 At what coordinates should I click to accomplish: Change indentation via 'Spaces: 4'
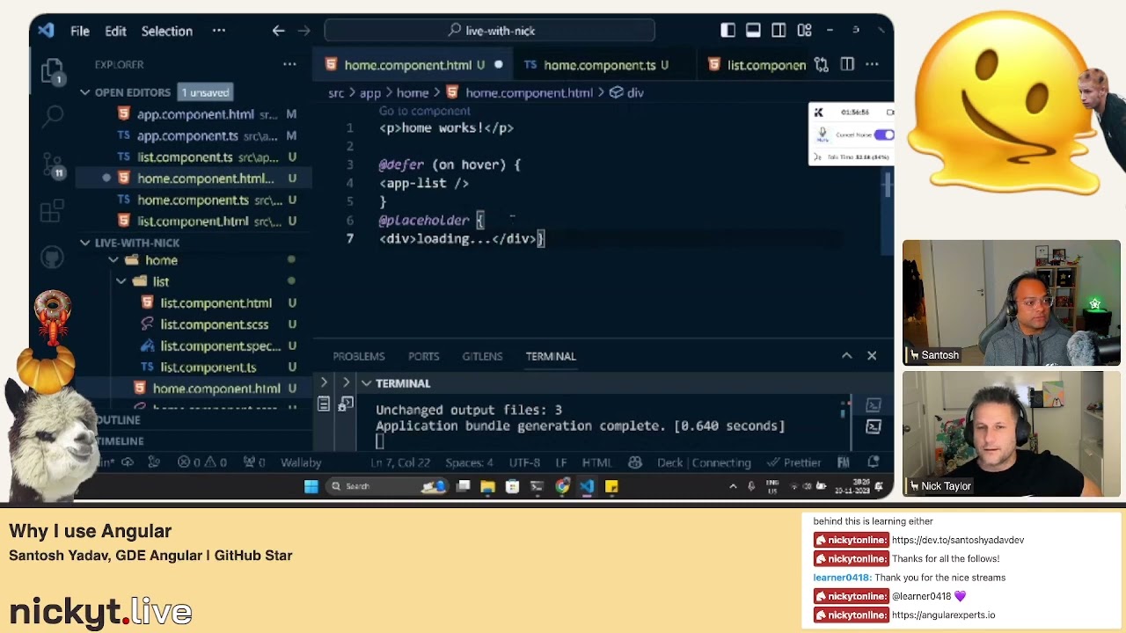pyautogui.click(x=469, y=462)
